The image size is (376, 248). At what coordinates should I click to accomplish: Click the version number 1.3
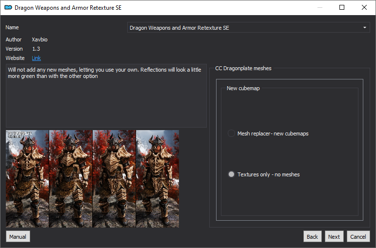coord(36,49)
